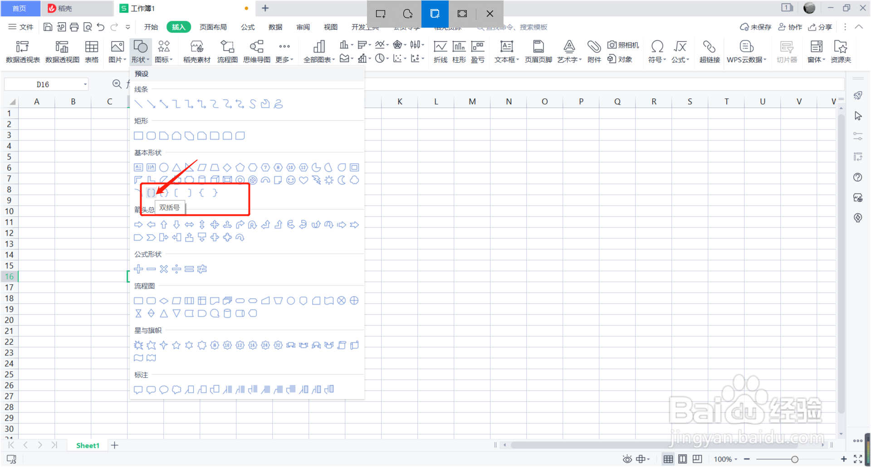Adjust the zoom slider handle

pos(794,459)
